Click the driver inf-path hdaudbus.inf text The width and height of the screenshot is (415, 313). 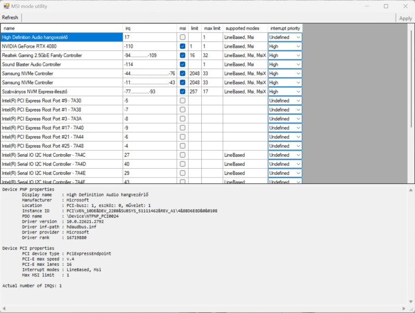coord(81,227)
